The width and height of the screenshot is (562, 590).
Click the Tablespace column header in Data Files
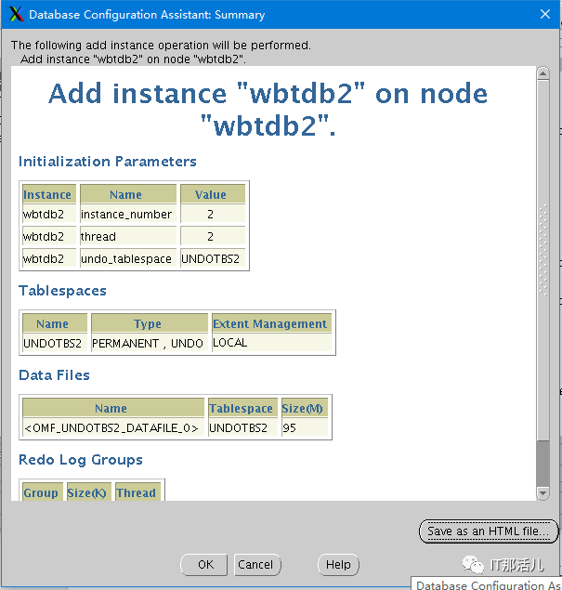point(242,408)
